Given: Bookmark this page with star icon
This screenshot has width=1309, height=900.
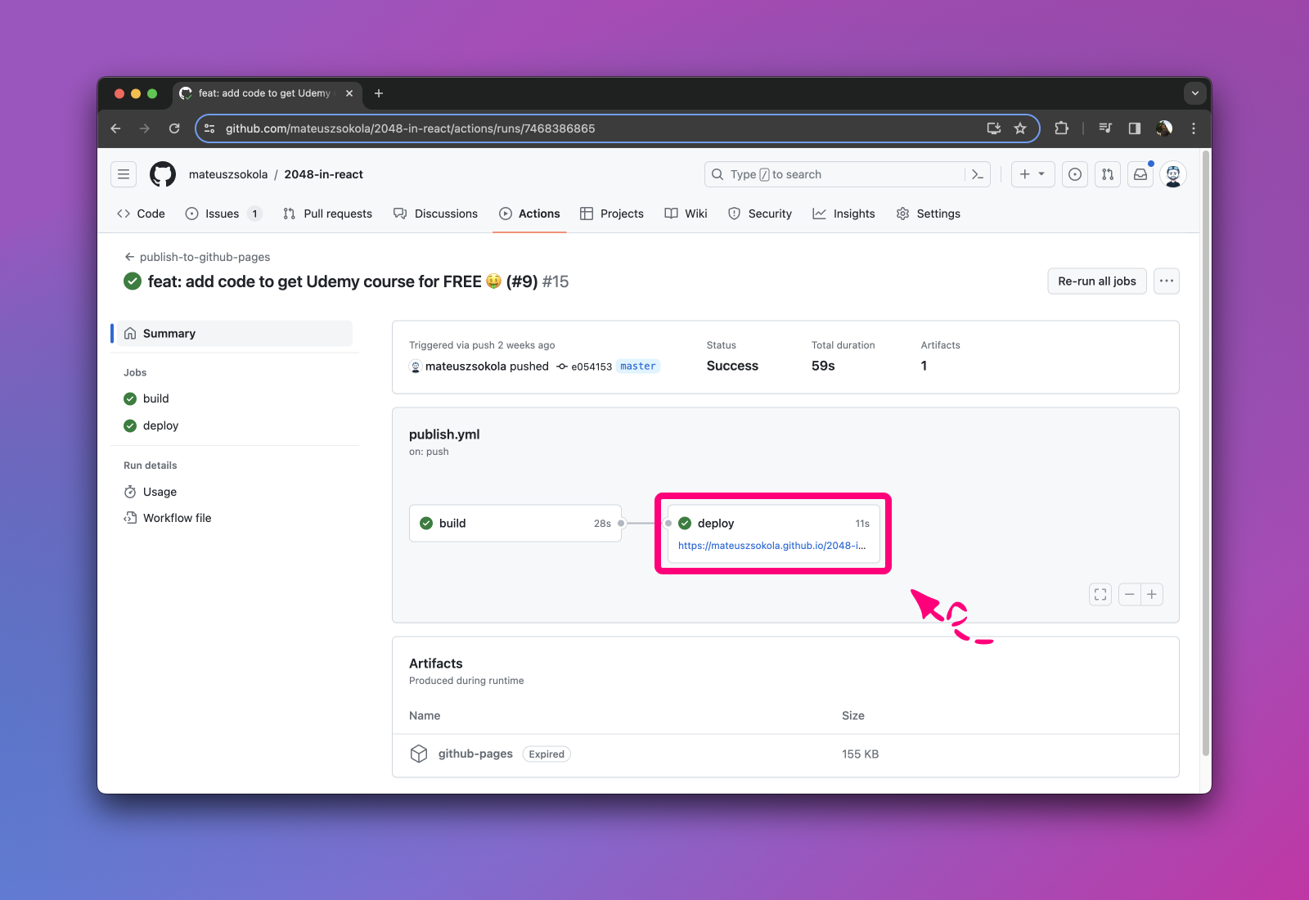Looking at the screenshot, I should (1020, 128).
